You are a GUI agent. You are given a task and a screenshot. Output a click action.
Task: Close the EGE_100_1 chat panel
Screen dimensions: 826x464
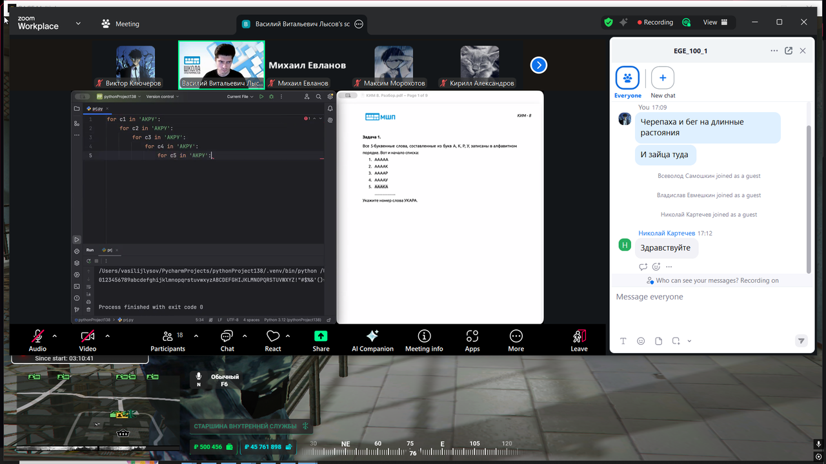click(x=803, y=50)
